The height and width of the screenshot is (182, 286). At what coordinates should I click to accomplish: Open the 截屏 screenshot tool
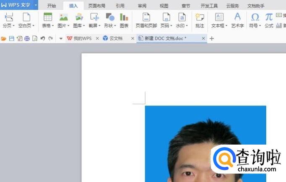pos(94,17)
